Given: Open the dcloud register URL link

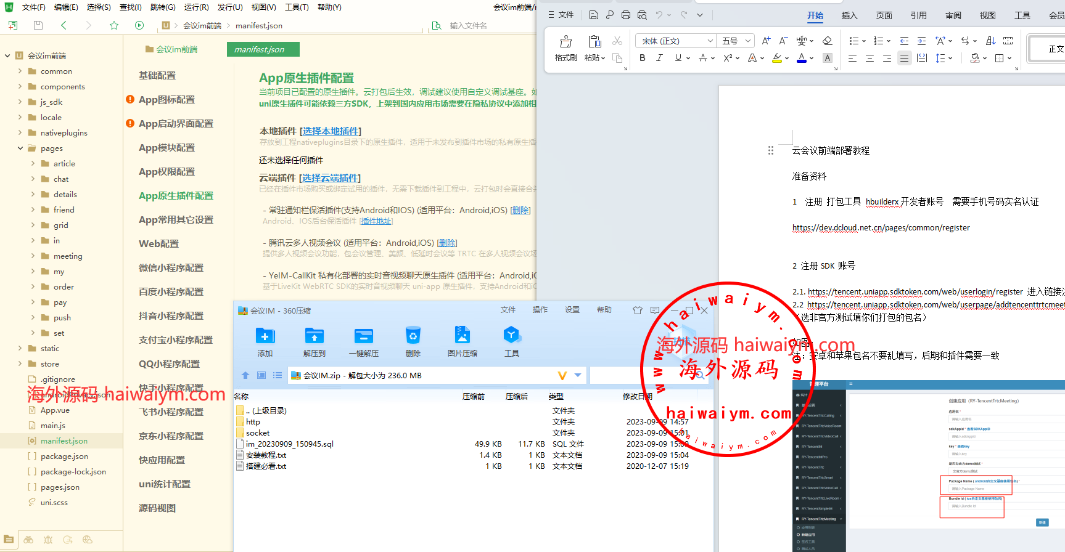Looking at the screenshot, I should point(881,228).
